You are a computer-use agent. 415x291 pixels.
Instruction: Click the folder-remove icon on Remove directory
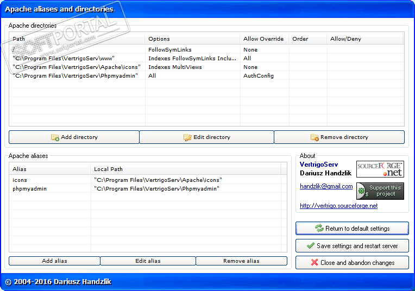point(315,137)
